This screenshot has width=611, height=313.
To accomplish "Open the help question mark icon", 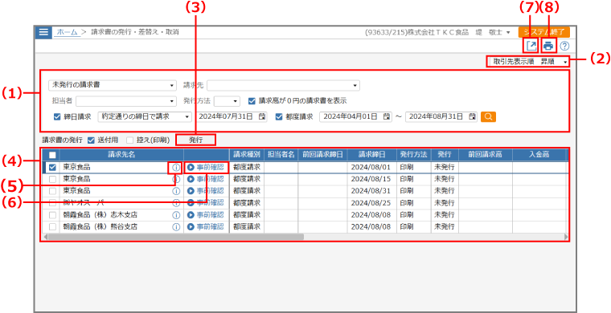I will pyautogui.click(x=564, y=46).
